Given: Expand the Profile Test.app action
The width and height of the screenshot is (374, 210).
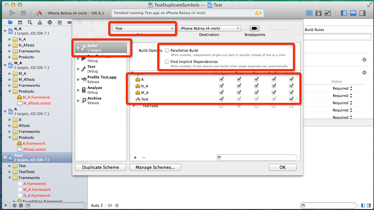Looking at the screenshot, I should 78,79.
